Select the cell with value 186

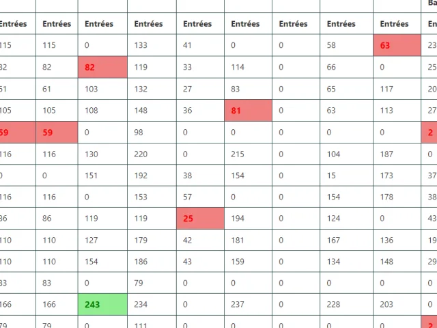coord(152,262)
